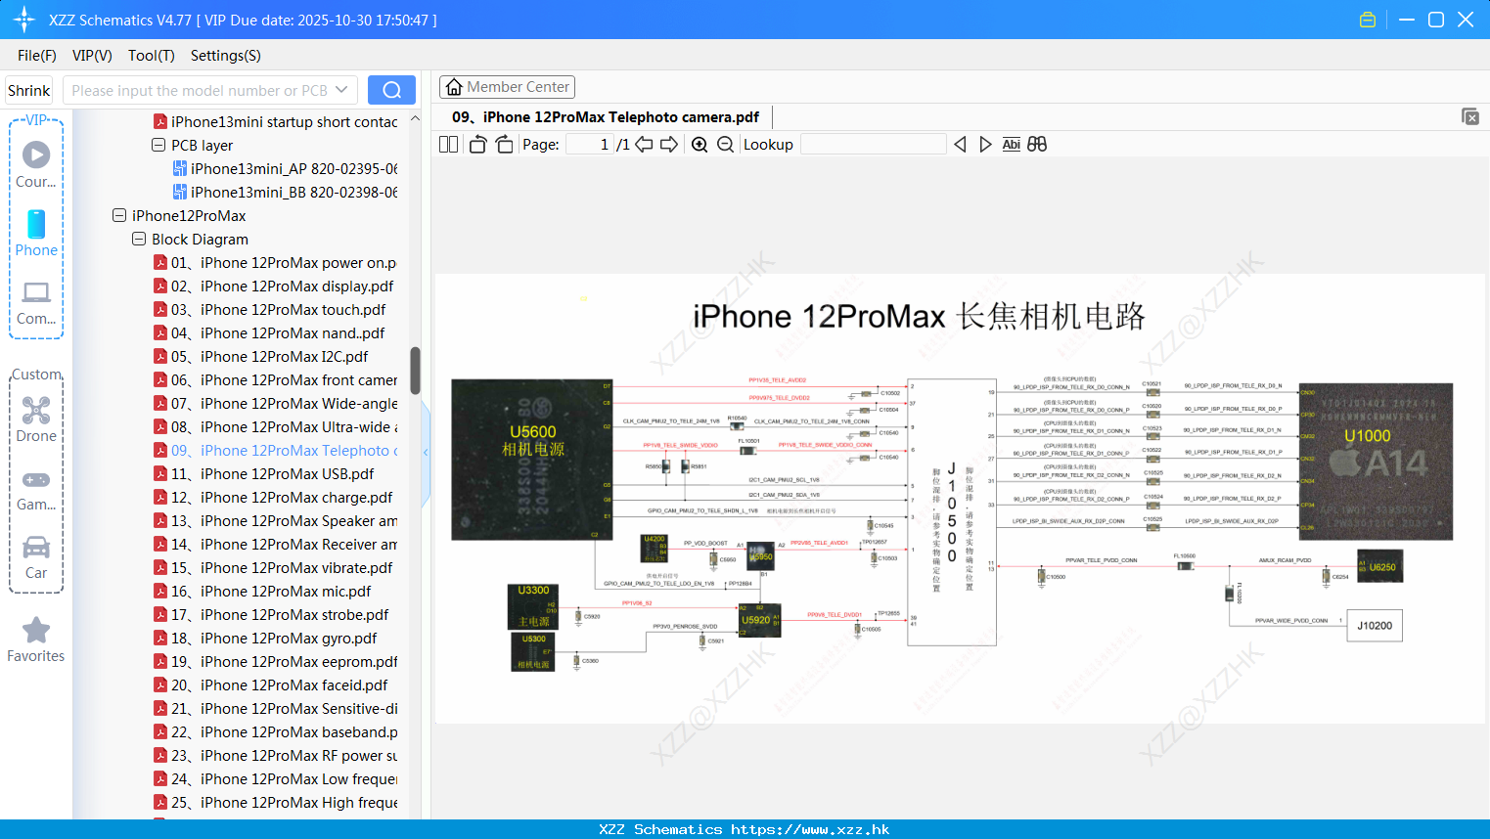Open the Drone category
The width and height of the screenshot is (1490, 839).
coord(36,410)
